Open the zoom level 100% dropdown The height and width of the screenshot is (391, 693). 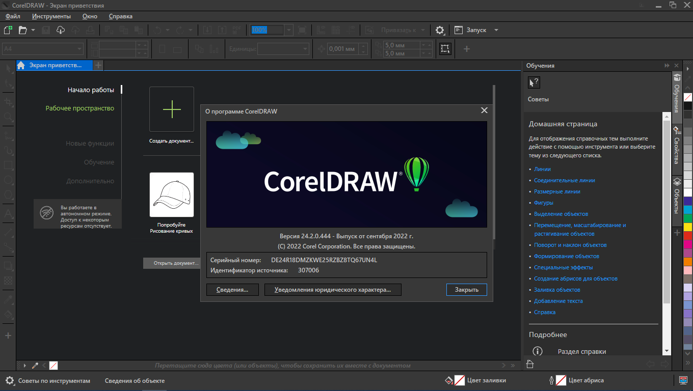point(289,30)
